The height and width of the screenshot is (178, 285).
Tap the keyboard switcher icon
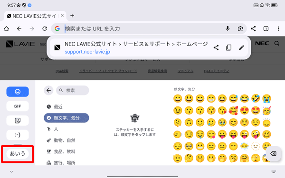(274, 172)
